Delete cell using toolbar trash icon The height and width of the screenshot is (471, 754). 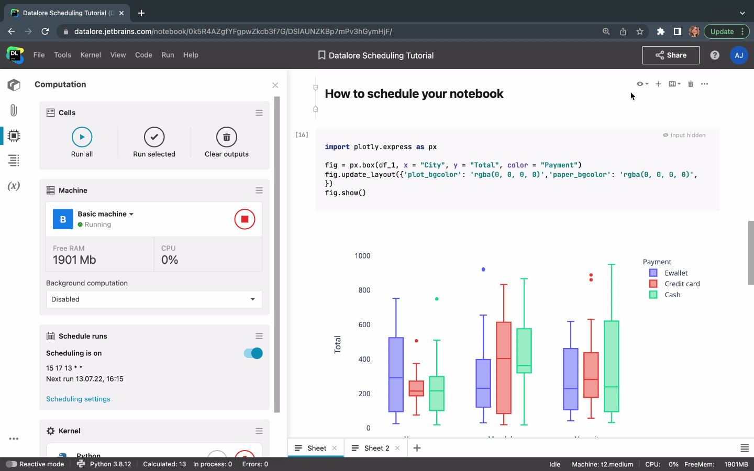(690, 84)
